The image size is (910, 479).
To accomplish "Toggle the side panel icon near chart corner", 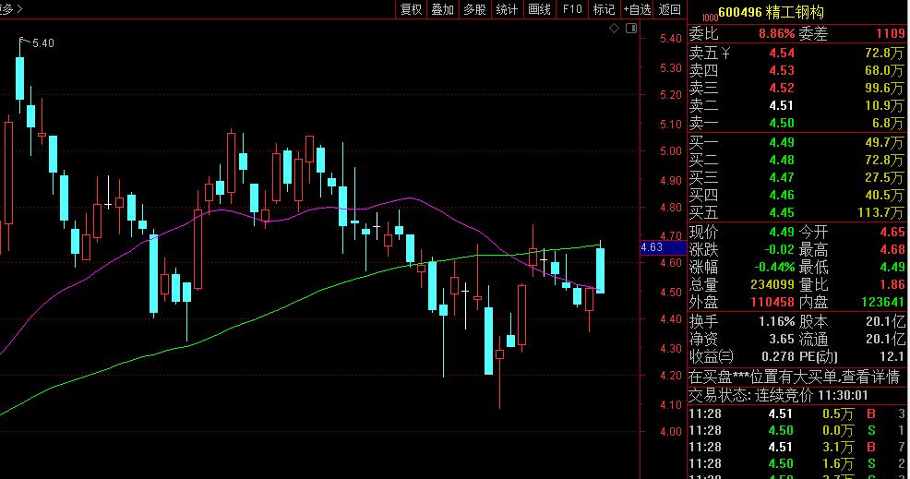I will point(631,30).
